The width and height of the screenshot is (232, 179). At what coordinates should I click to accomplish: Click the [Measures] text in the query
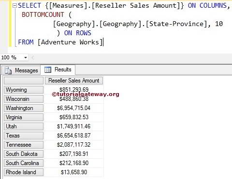pyautogui.click(x=68, y=6)
